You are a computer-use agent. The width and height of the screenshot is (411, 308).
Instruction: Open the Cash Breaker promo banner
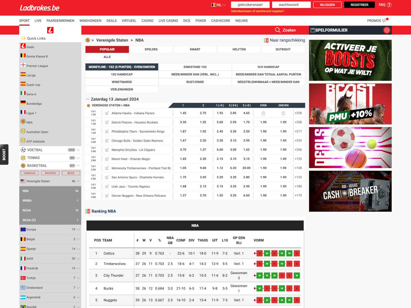[x=350, y=191]
